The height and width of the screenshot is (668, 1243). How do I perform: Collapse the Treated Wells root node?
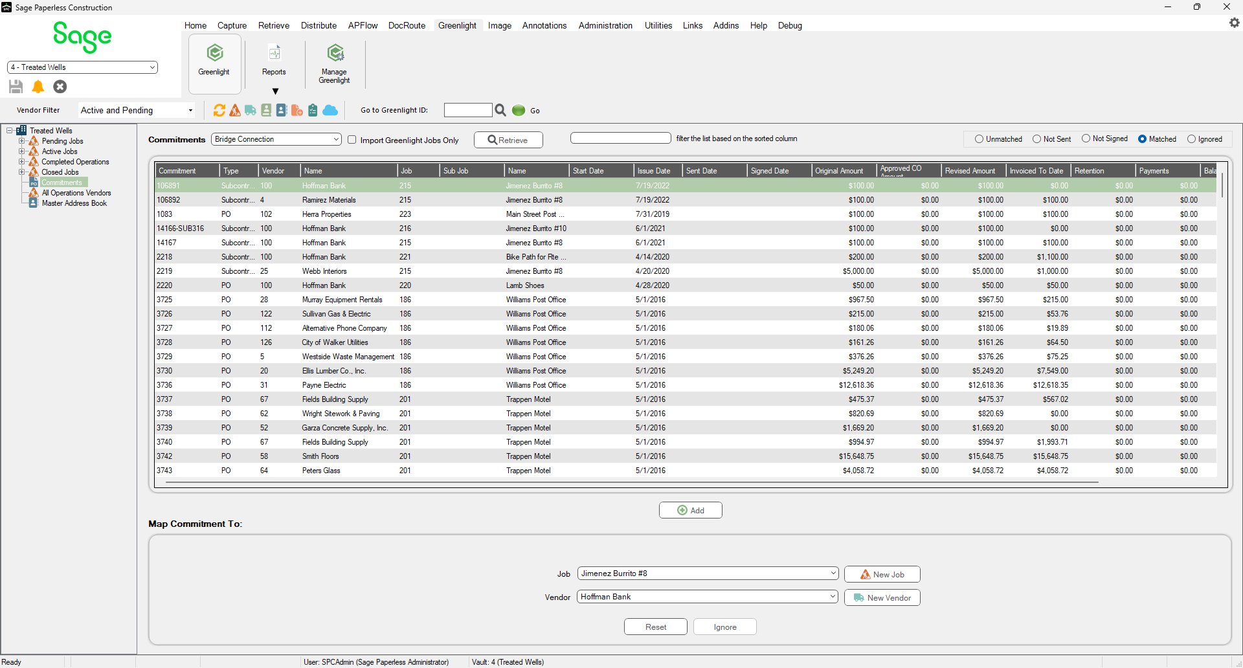10,130
